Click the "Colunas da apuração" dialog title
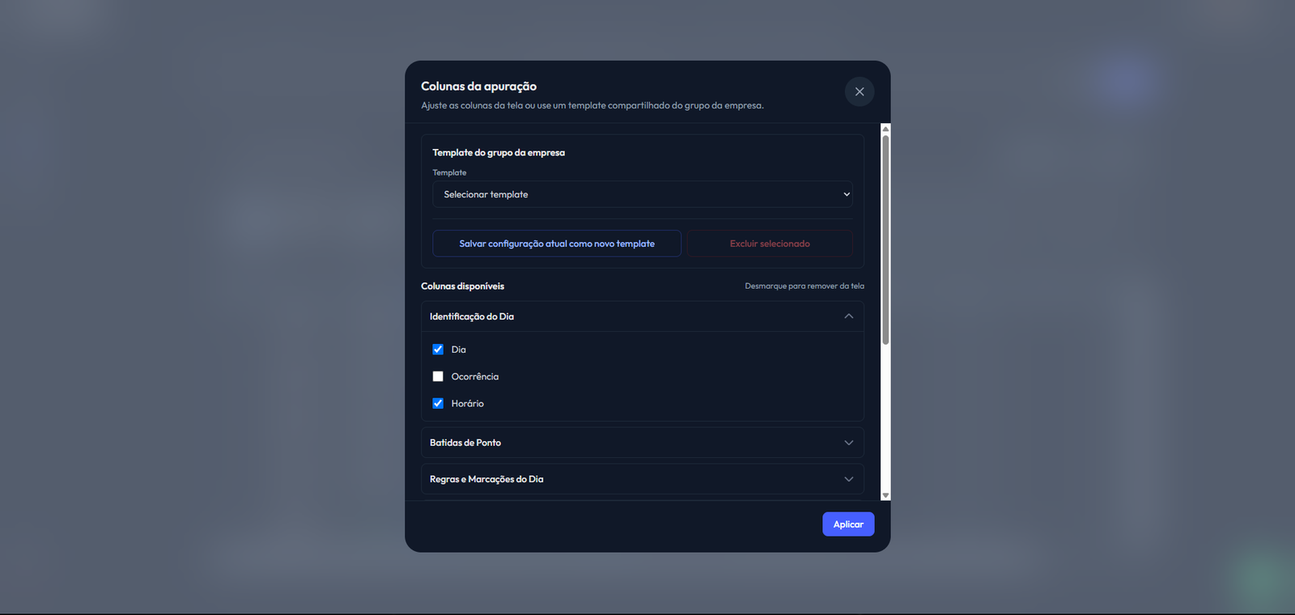The height and width of the screenshot is (615, 1295). pos(478,87)
